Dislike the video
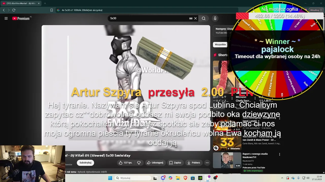Viewport: 325px width, 182px height. click(x=139, y=163)
